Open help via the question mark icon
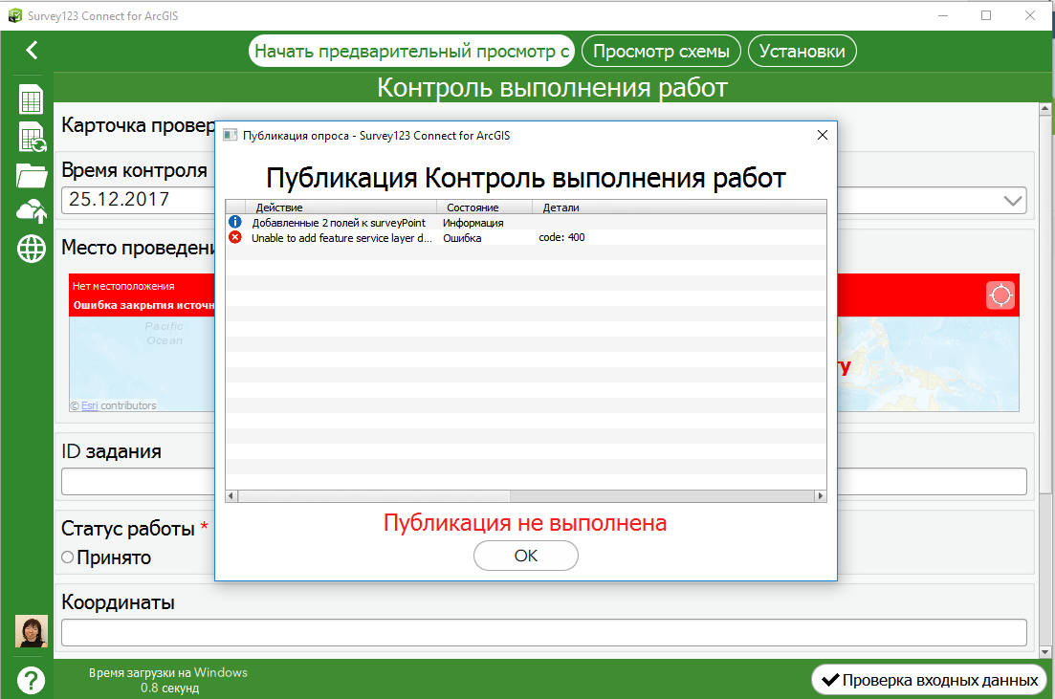1055x699 pixels. click(31, 680)
